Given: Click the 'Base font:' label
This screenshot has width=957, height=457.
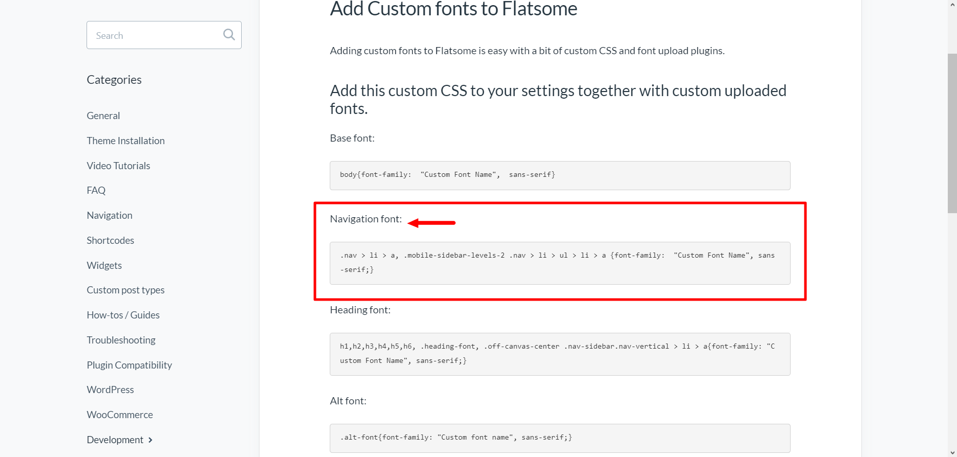Looking at the screenshot, I should [x=352, y=138].
